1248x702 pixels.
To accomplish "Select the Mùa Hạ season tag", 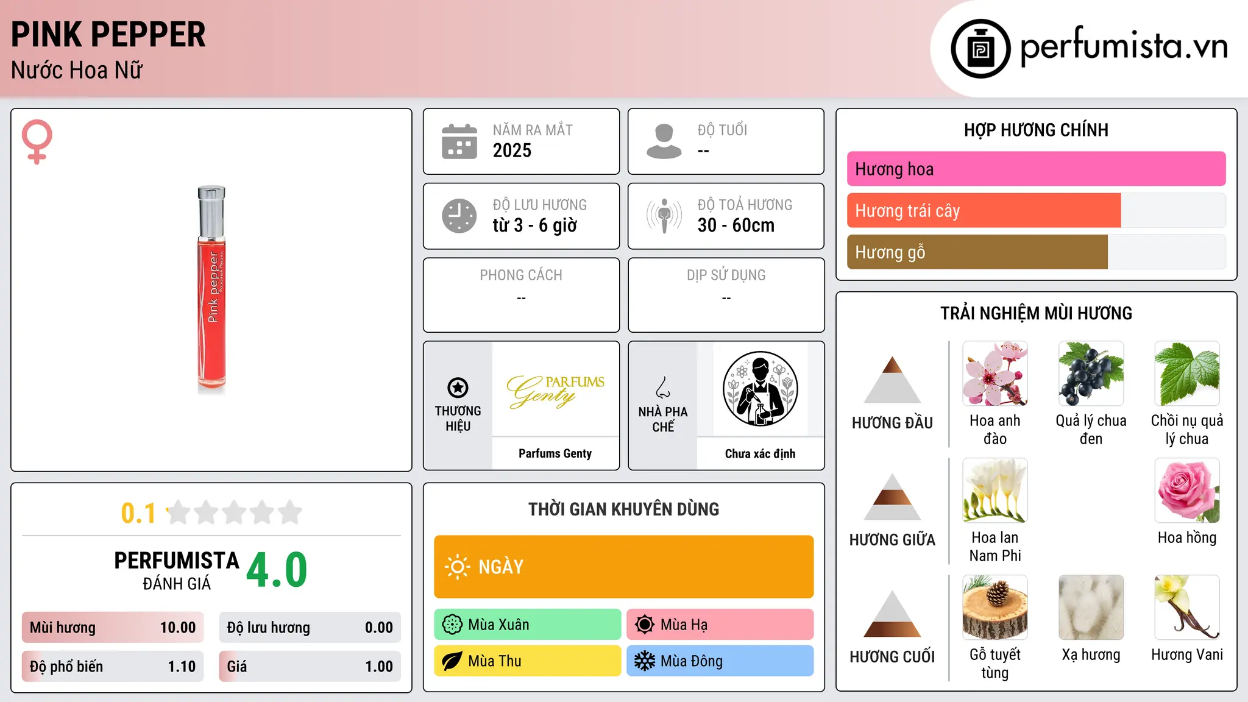I will tap(720, 625).
